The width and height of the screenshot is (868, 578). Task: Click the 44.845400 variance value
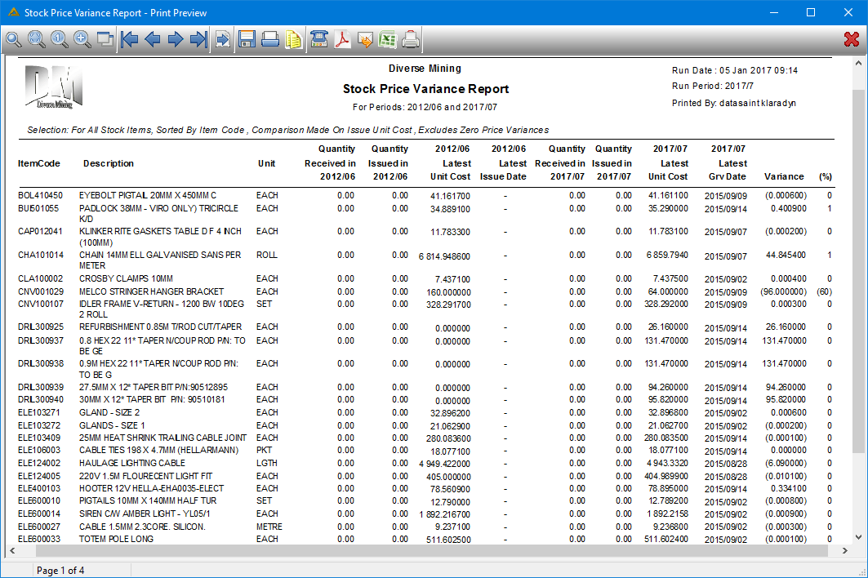(786, 255)
